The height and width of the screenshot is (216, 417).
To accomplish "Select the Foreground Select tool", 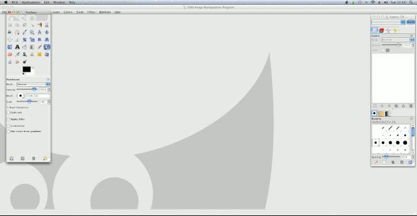I will tap(10, 32).
